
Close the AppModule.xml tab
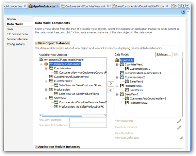point(57,6)
